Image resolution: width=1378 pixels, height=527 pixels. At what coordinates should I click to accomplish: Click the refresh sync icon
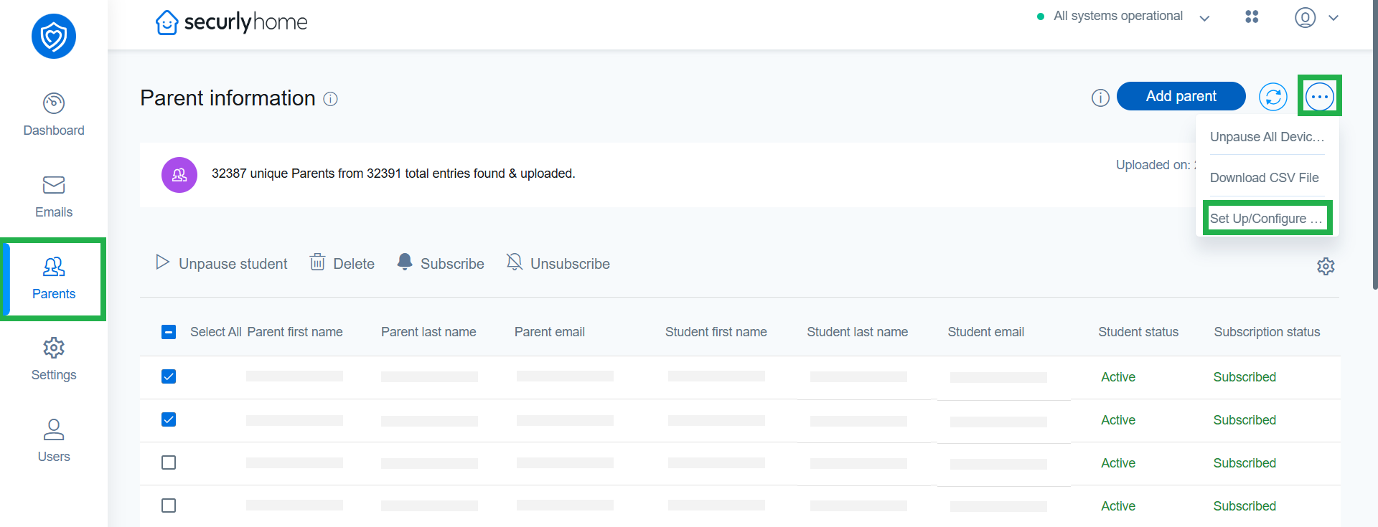1272,97
